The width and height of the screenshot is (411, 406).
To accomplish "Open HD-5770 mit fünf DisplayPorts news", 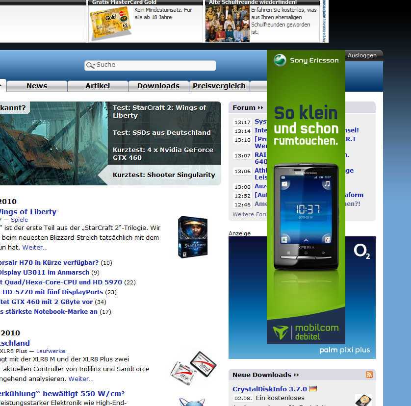I will [x=51, y=292].
